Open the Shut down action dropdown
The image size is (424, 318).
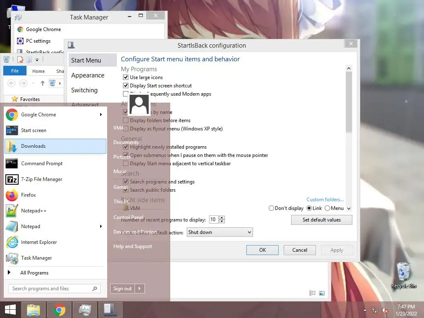pyautogui.click(x=219, y=232)
